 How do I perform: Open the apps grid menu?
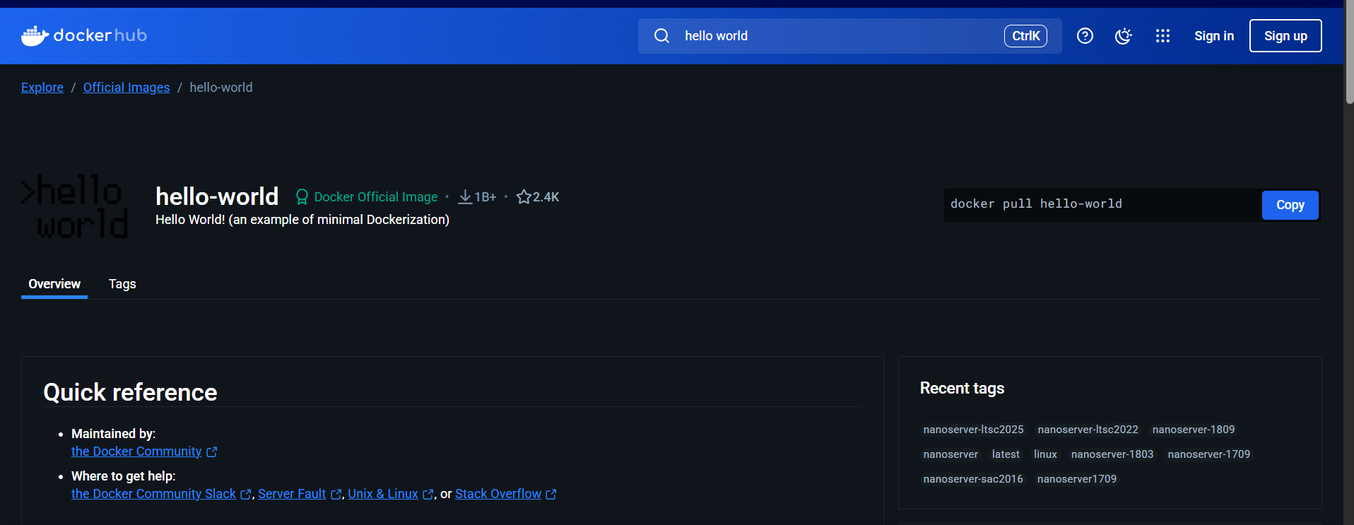1162,36
